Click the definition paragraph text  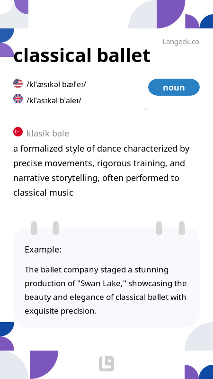(x=101, y=171)
